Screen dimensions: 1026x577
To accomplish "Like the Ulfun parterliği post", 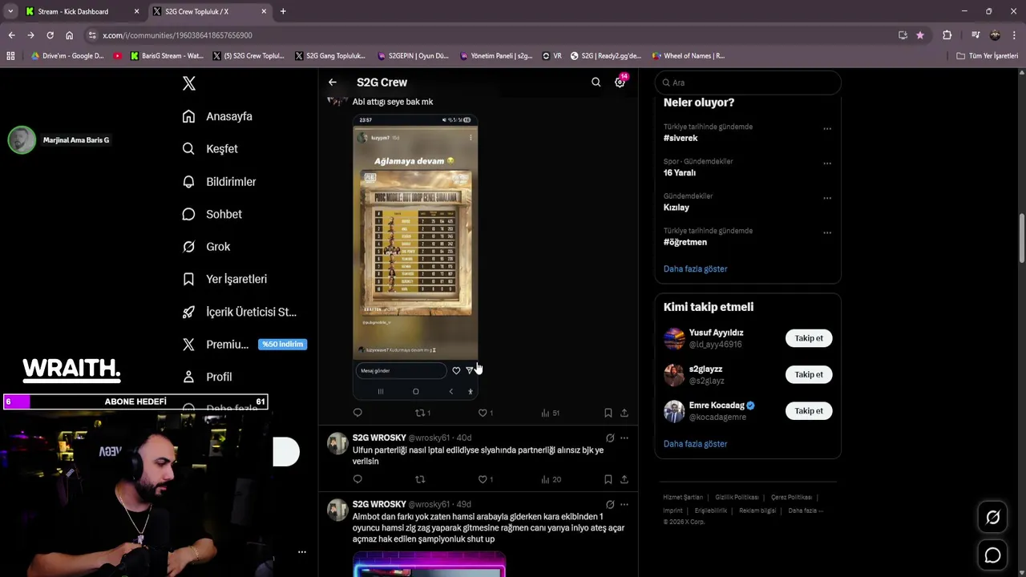I will coord(486,479).
